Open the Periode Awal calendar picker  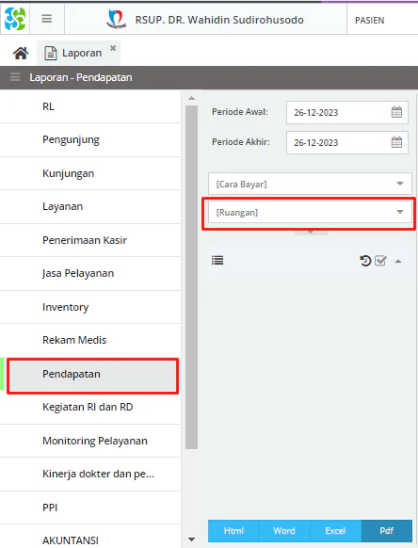396,112
